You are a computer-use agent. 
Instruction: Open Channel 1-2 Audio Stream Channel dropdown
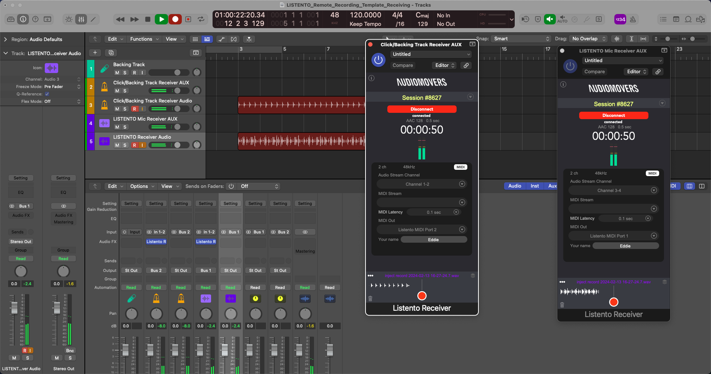[x=421, y=184]
